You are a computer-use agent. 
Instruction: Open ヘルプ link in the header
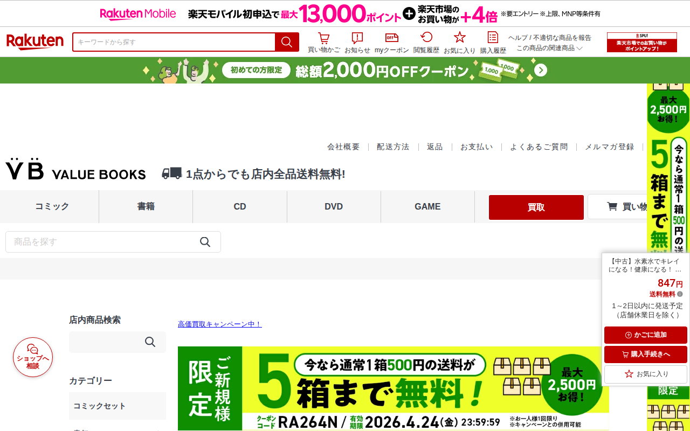pyautogui.click(x=519, y=38)
